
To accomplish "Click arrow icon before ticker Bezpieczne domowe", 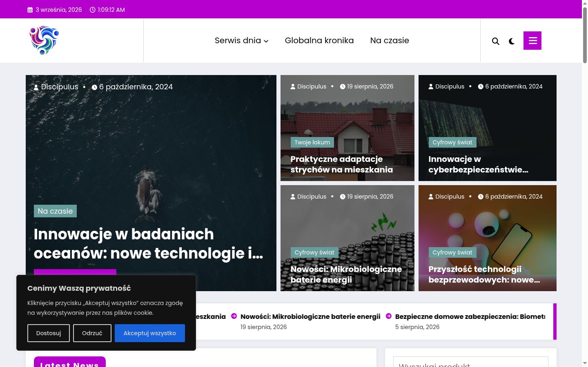I will [x=389, y=316].
